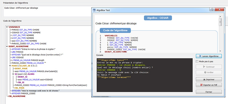
Task: Click the scrollbar down arrow in algorithm preview
Action: (220, 51)
